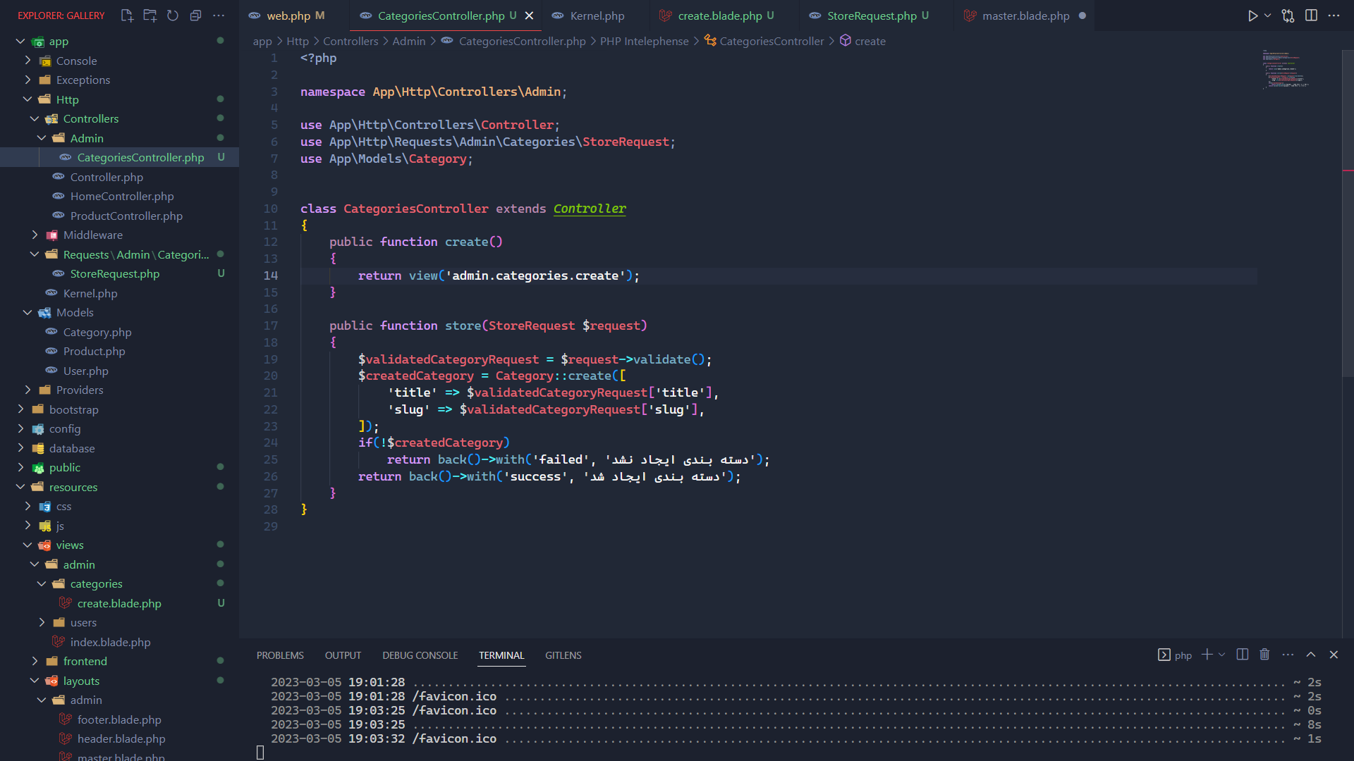Collapse the resources folder

[20, 487]
